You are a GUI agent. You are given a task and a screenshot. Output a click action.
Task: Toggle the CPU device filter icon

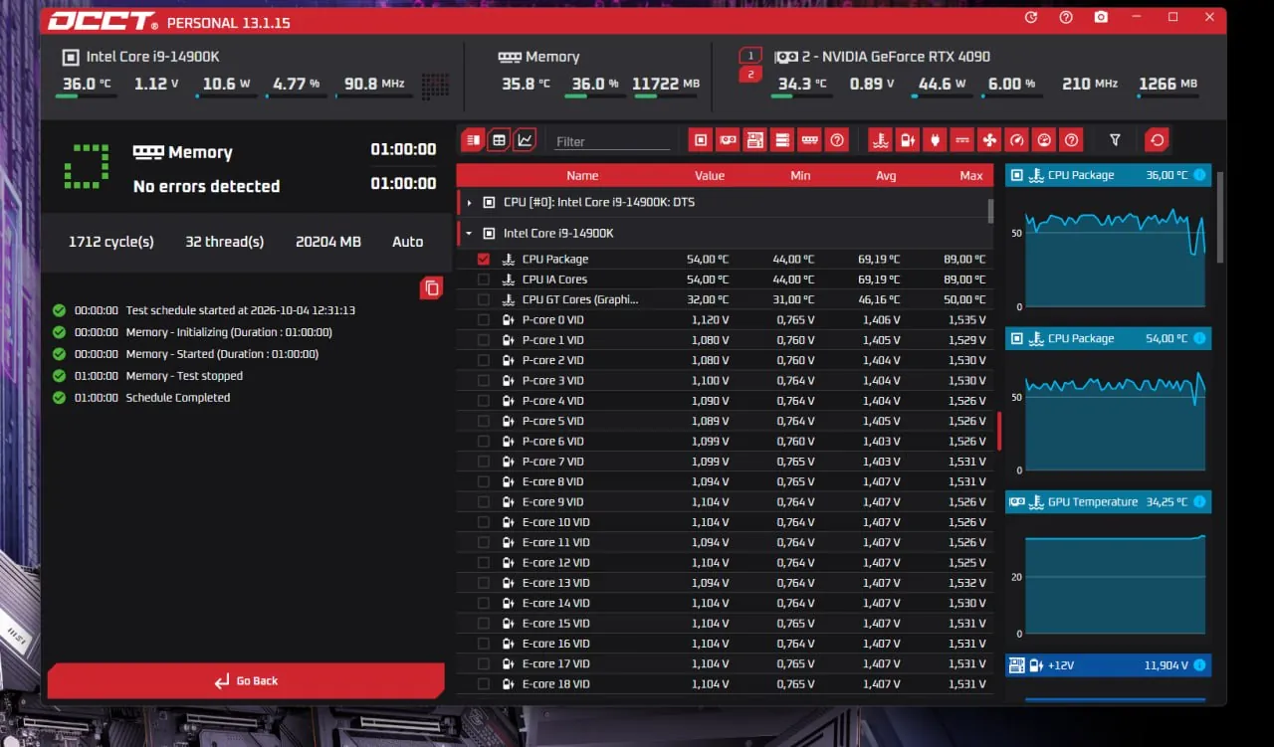tap(701, 140)
